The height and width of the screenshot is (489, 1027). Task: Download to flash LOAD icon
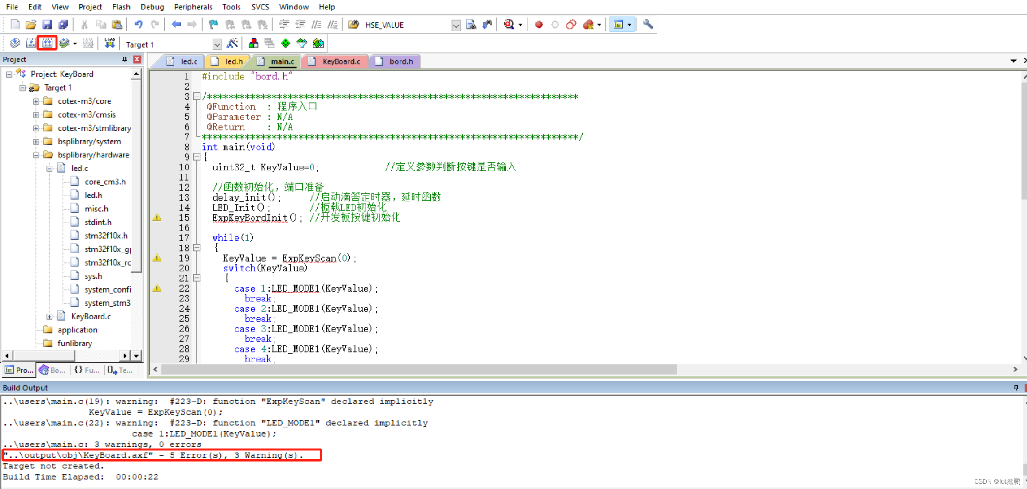coord(109,44)
